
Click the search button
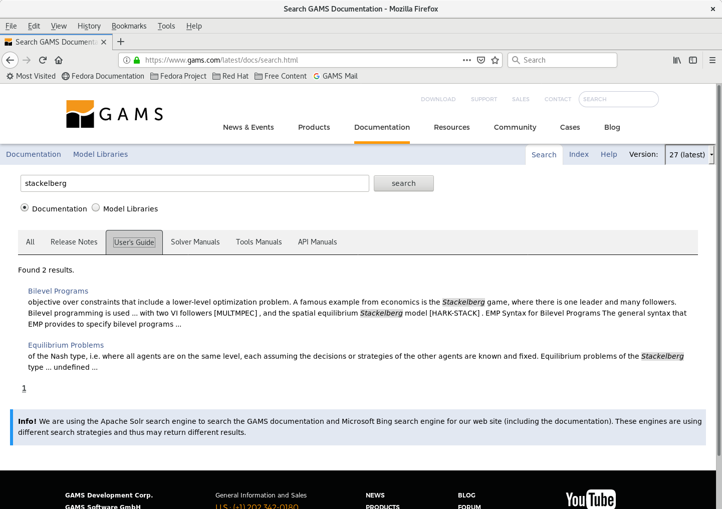point(404,183)
